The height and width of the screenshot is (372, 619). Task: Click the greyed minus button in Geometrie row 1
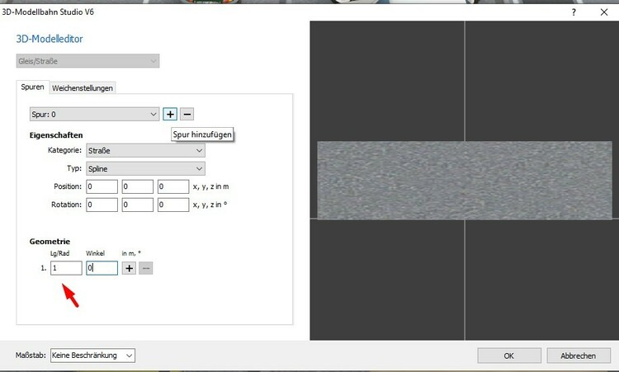(x=145, y=268)
